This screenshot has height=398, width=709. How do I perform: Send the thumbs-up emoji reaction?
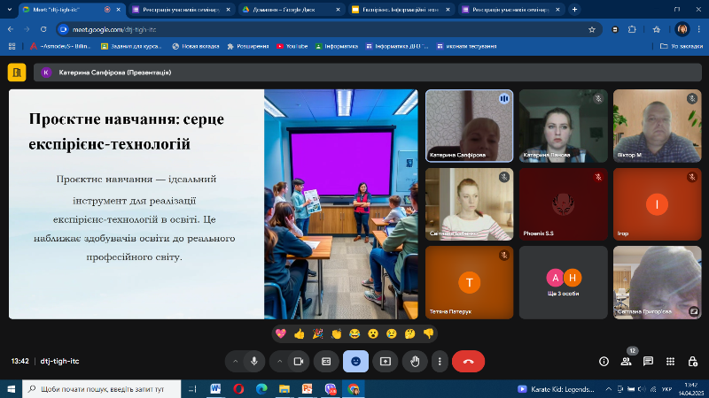click(x=300, y=333)
